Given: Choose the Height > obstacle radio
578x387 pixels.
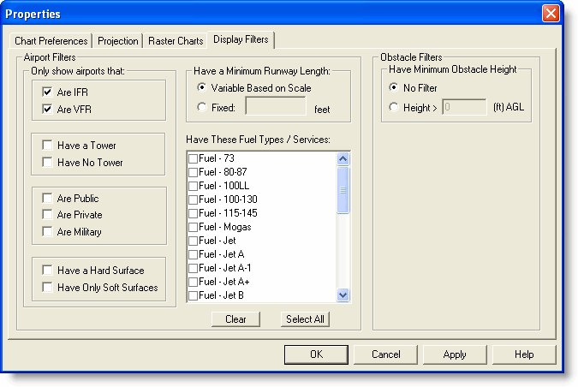Looking at the screenshot, I should pyautogui.click(x=394, y=107).
